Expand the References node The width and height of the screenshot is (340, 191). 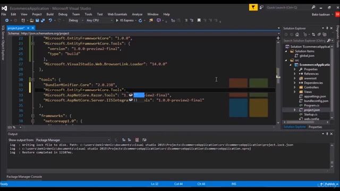pos(295,74)
